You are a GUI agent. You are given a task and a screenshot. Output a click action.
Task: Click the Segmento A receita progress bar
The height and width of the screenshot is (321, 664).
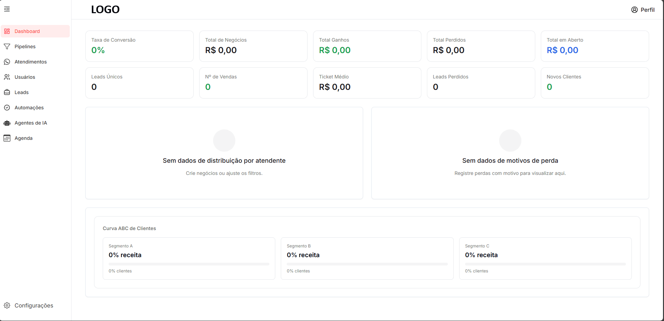189,264
